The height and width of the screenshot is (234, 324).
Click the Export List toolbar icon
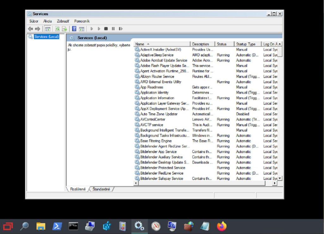(x=65, y=29)
